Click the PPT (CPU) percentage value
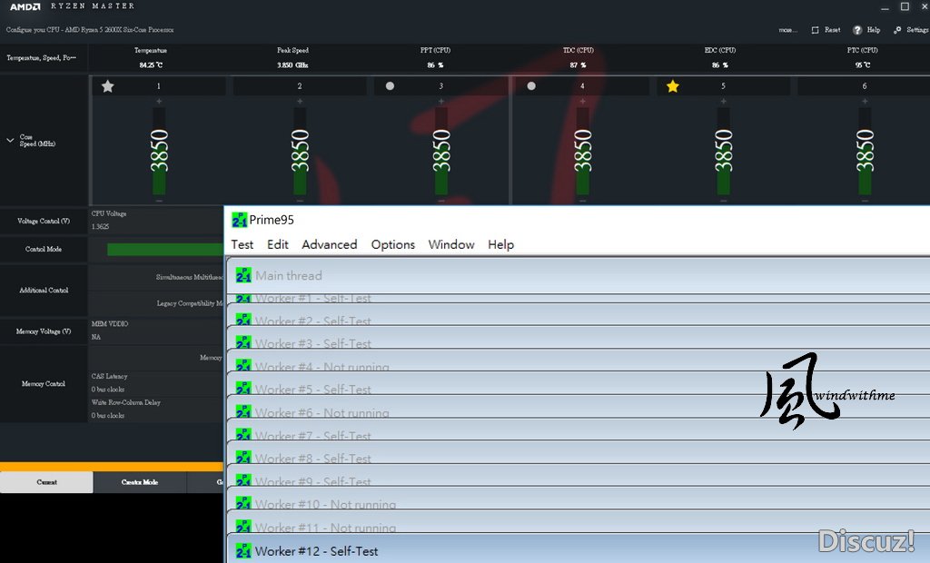This screenshot has height=563, width=930. tap(435, 65)
